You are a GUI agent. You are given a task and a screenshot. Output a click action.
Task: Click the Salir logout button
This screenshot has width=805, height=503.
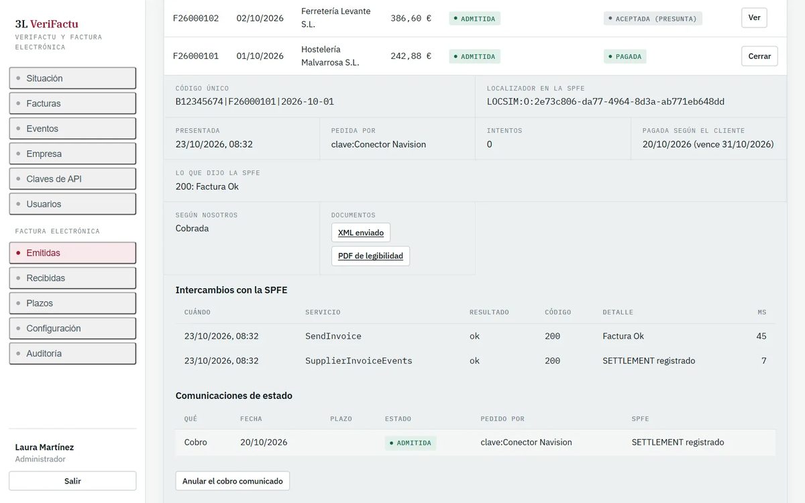click(72, 481)
